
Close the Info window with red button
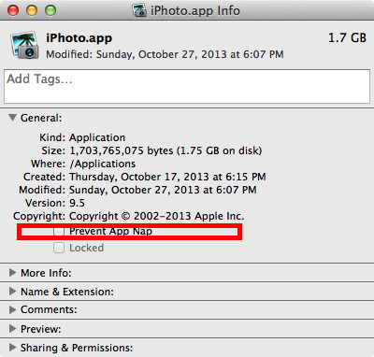pyautogui.click(x=13, y=10)
